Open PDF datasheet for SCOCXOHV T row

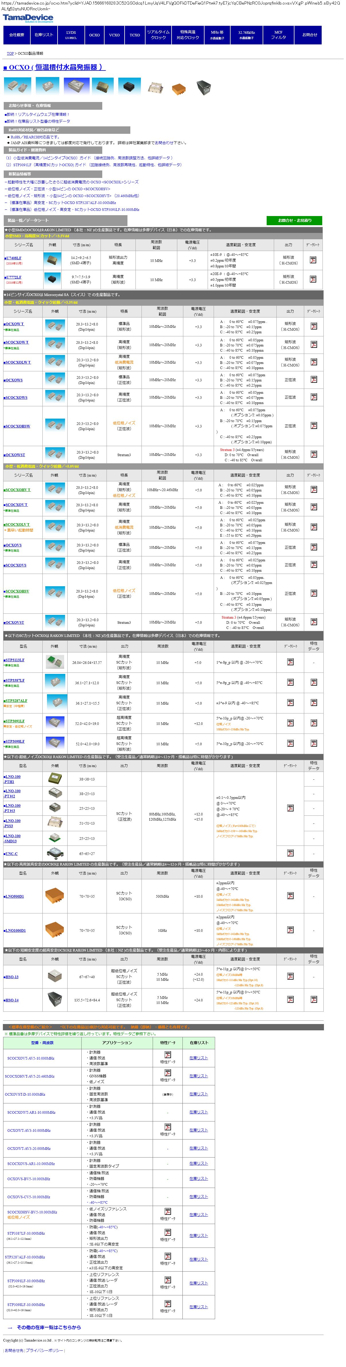click(314, 490)
